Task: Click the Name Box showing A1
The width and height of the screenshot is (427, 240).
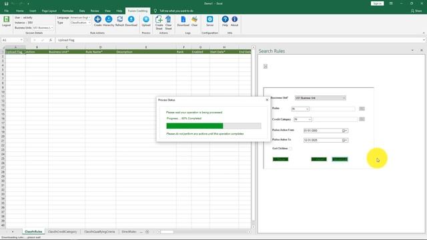Action: click(11, 40)
